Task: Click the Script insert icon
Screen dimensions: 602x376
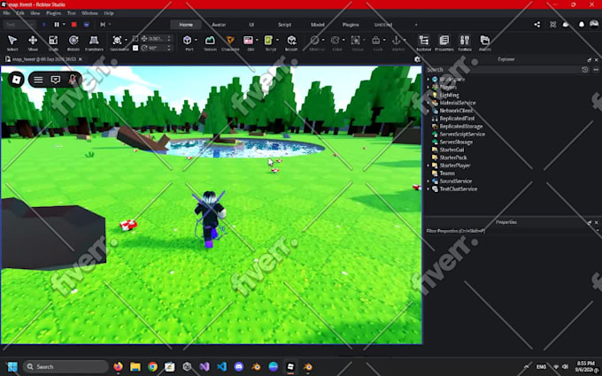Action: click(x=269, y=41)
